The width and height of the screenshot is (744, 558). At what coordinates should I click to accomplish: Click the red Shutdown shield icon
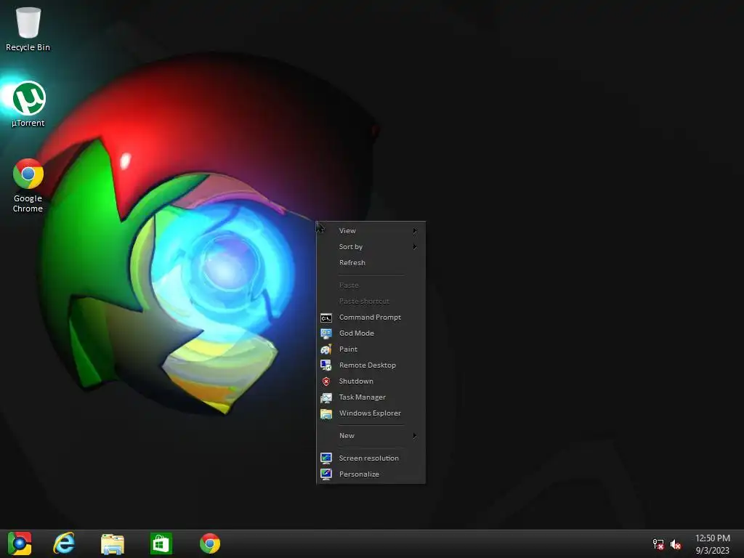[326, 381]
